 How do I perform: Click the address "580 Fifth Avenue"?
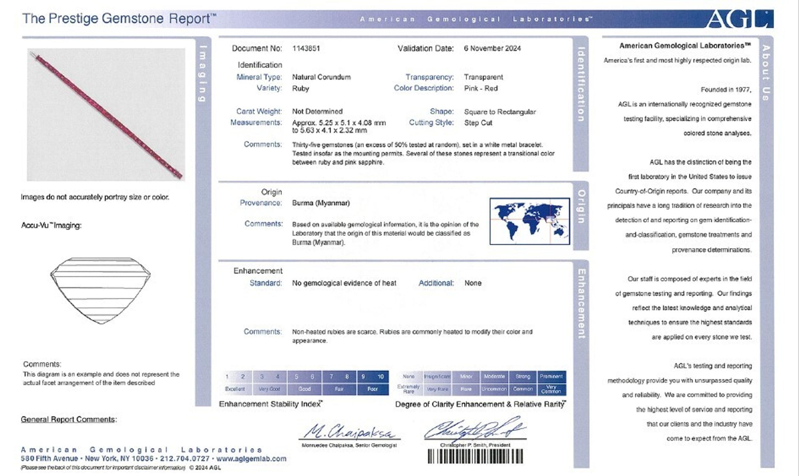[50, 459]
